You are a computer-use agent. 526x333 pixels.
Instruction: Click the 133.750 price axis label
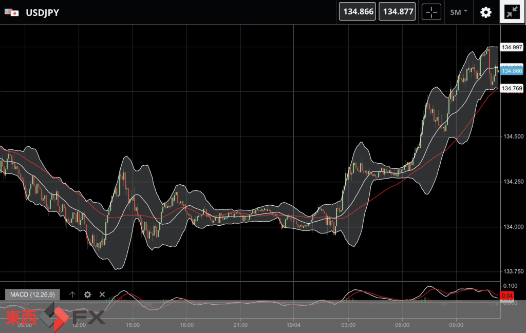tap(513, 271)
